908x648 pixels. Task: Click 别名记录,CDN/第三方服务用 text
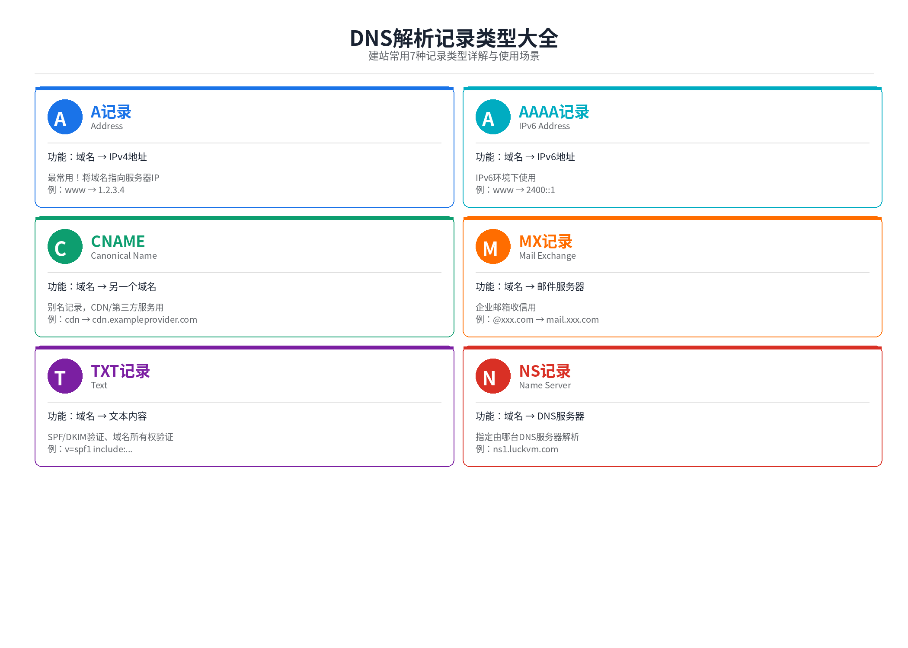(106, 308)
